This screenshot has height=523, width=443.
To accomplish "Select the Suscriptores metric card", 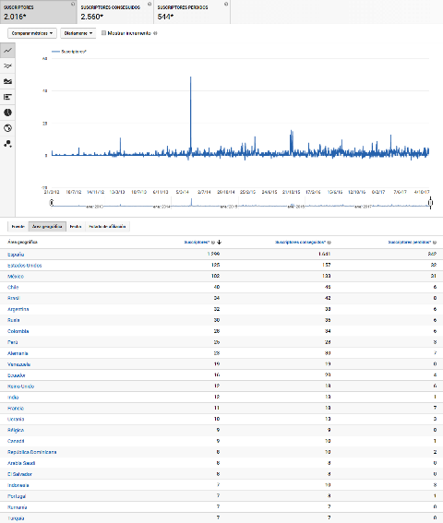I will (x=39, y=12).
